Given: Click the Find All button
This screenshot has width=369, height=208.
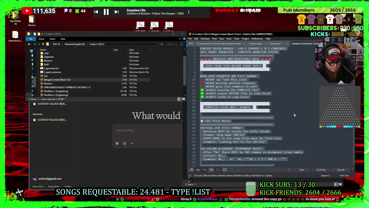Looking at the screenshot, I should point(340,170).
